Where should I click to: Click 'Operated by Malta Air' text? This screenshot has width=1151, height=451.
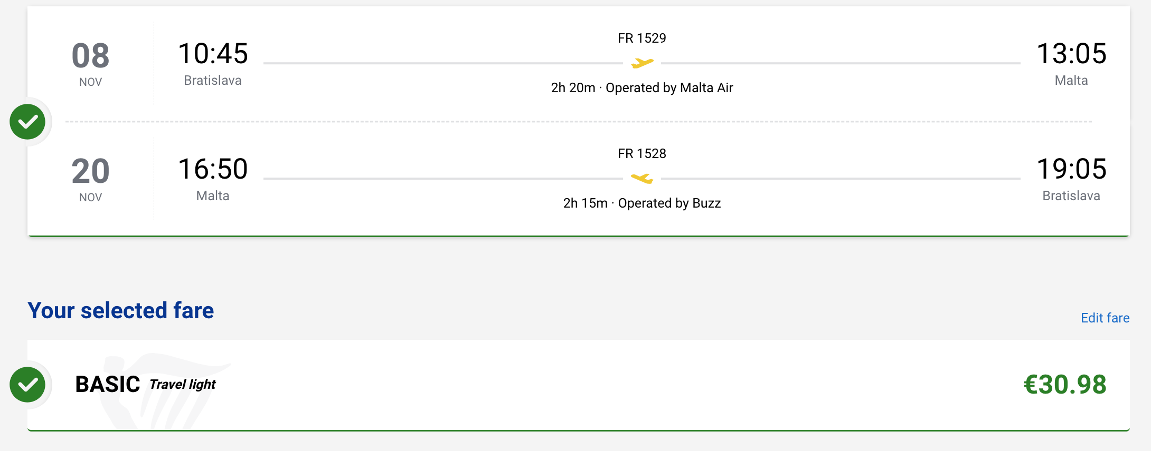click(669, 87)
